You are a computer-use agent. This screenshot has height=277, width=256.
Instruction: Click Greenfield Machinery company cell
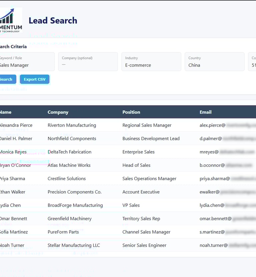pyautogui.click(x=70, y=218)
